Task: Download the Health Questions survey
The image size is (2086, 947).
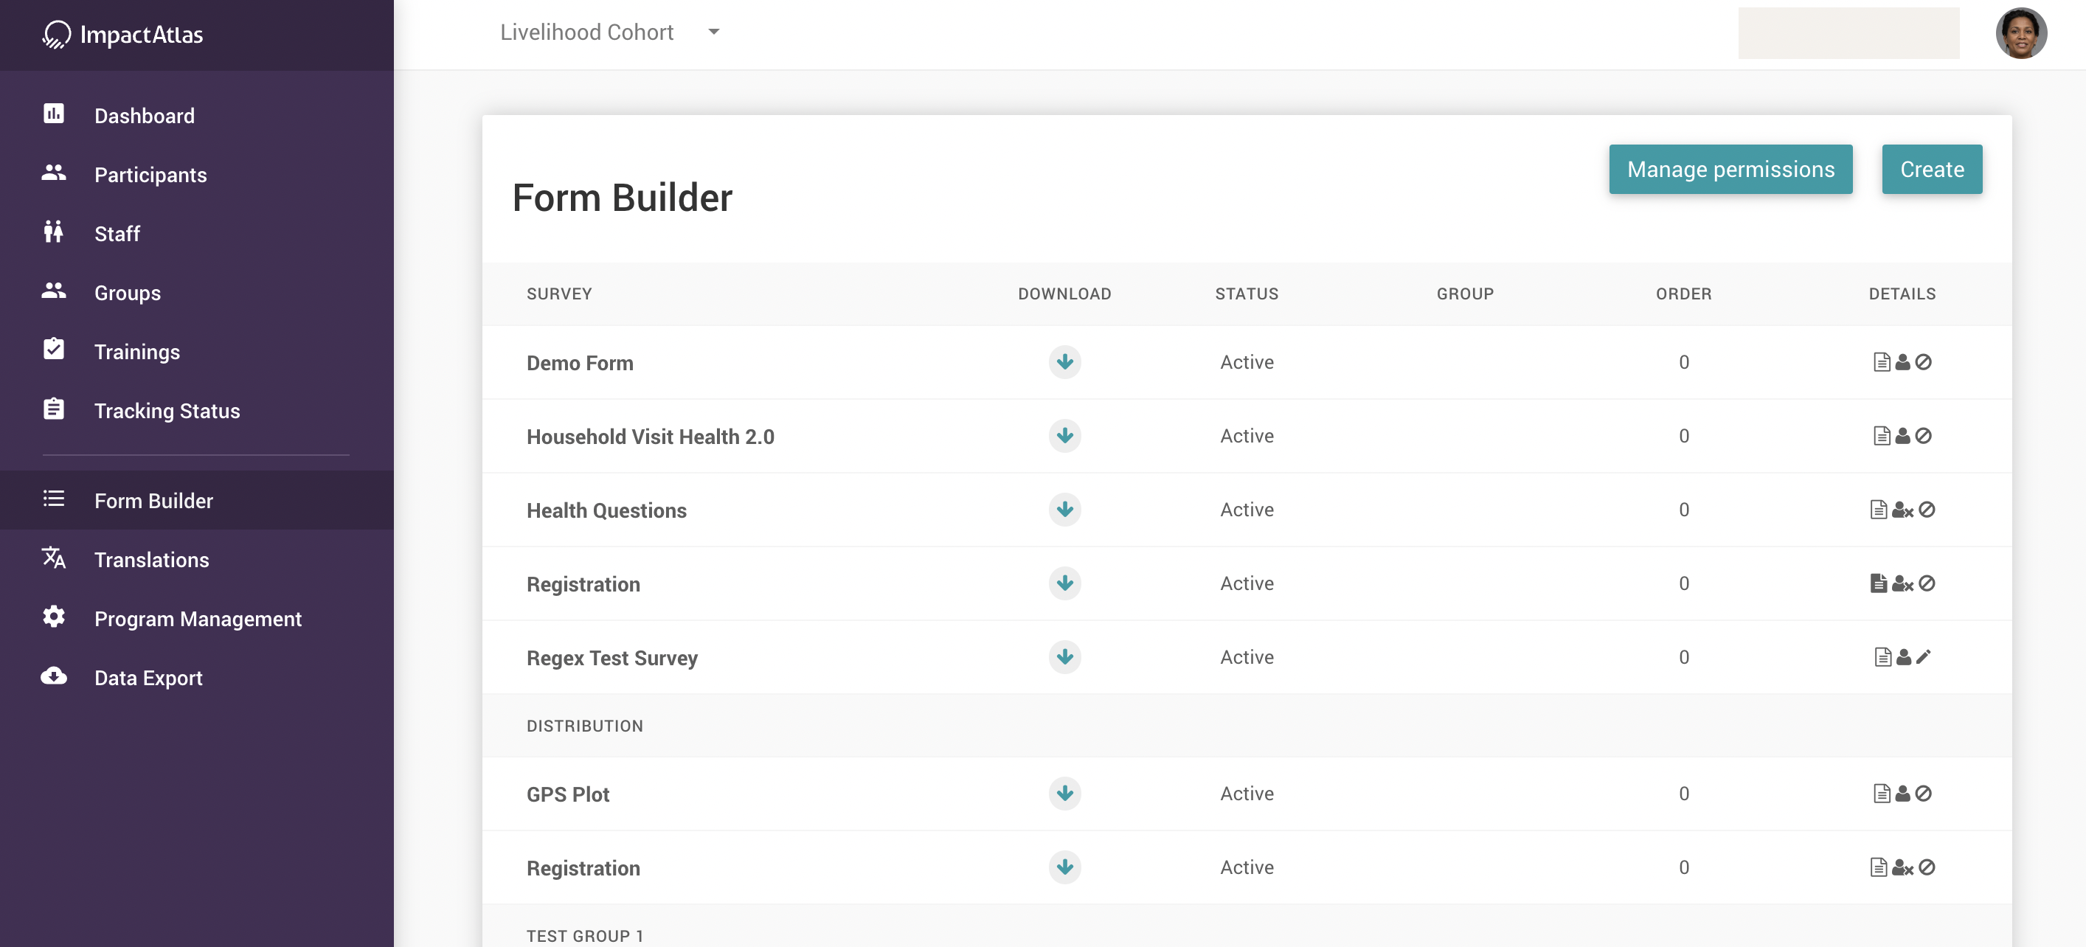Action: click(1064, 509)
